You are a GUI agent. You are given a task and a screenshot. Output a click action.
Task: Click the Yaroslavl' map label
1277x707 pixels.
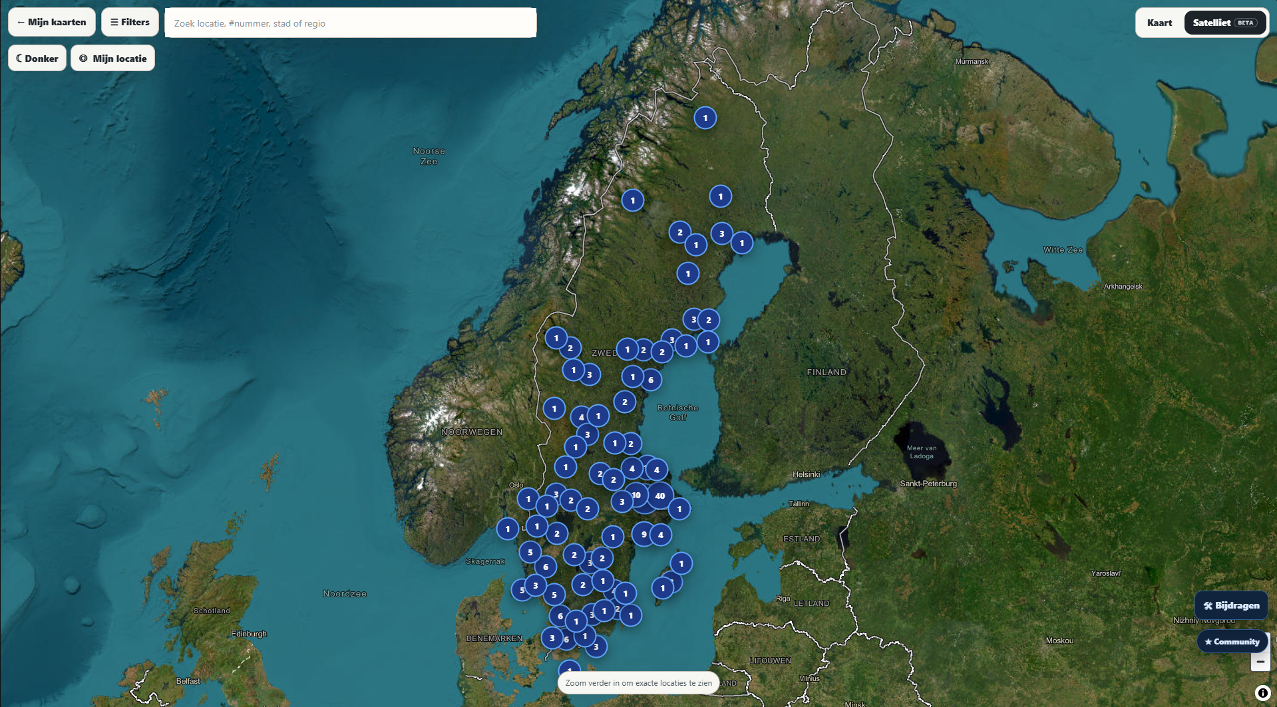tap(1106, 573)
